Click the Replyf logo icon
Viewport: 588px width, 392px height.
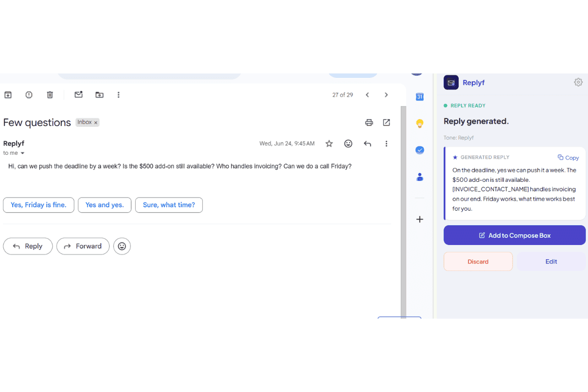(451, 82)
